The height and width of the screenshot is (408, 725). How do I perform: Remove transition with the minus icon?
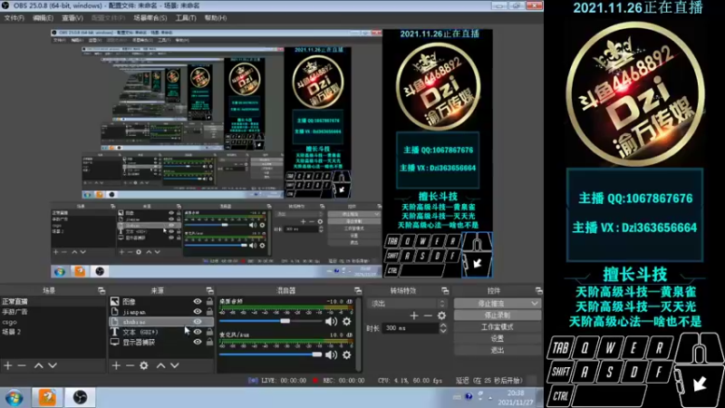click(x=428, y=316)
